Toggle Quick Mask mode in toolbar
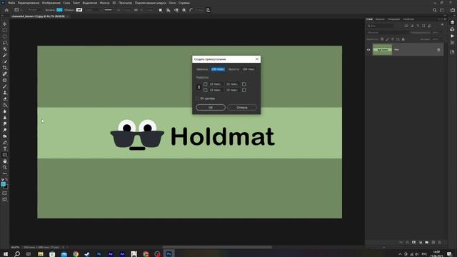The height and width of the screenshot is (257, 457). [x=5, y=193]
